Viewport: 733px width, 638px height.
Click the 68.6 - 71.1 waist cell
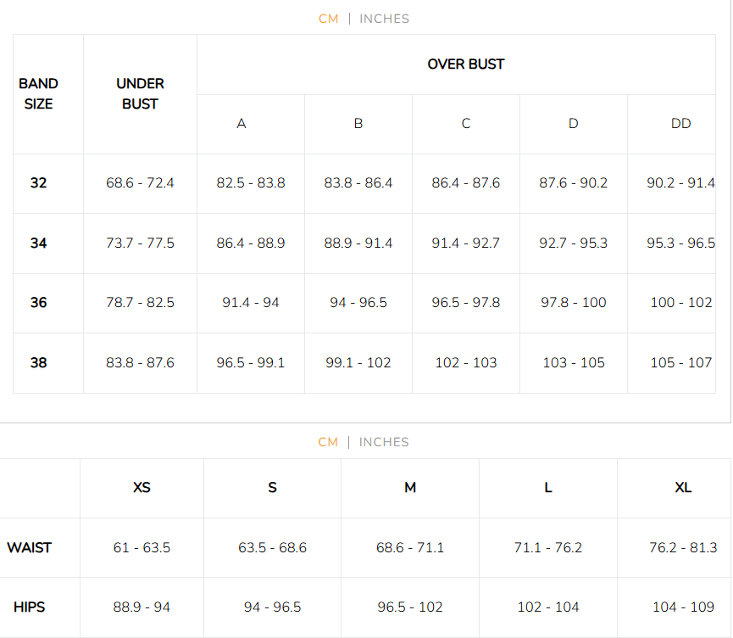410,548
